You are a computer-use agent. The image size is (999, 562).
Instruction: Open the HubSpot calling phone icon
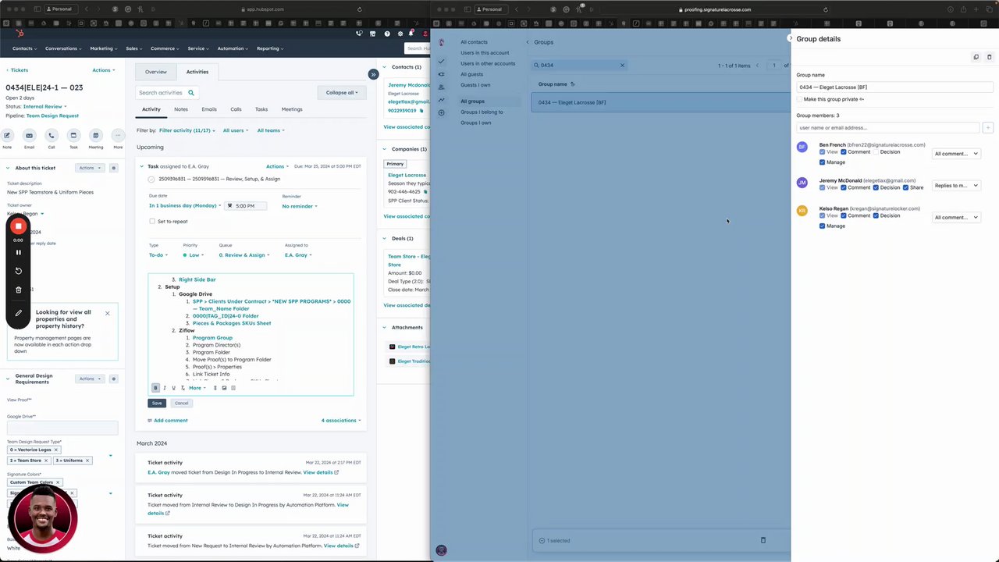[359, 34]
